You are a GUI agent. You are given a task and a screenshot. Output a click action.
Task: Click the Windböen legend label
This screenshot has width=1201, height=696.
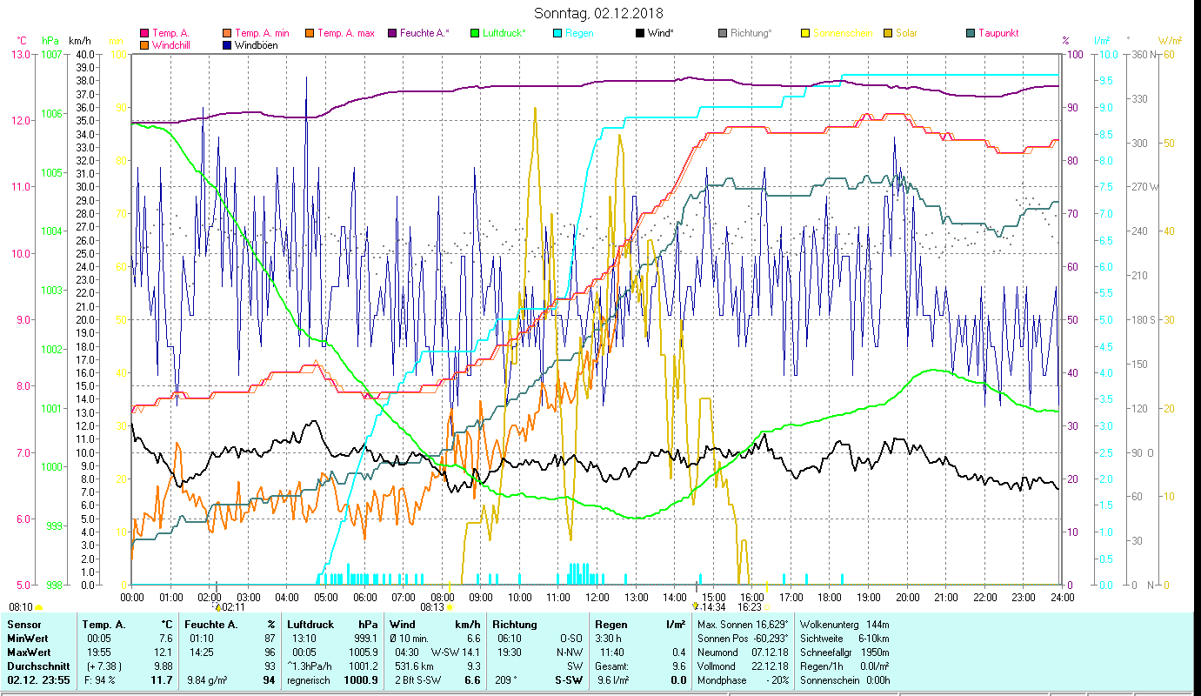click(x=257, y=45)
